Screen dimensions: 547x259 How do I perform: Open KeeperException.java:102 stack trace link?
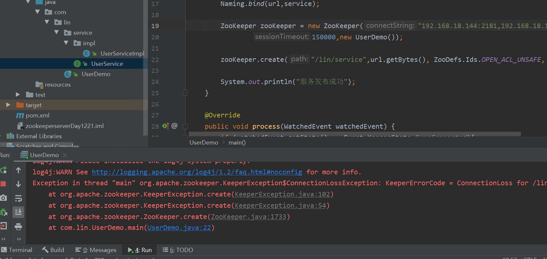282,194
